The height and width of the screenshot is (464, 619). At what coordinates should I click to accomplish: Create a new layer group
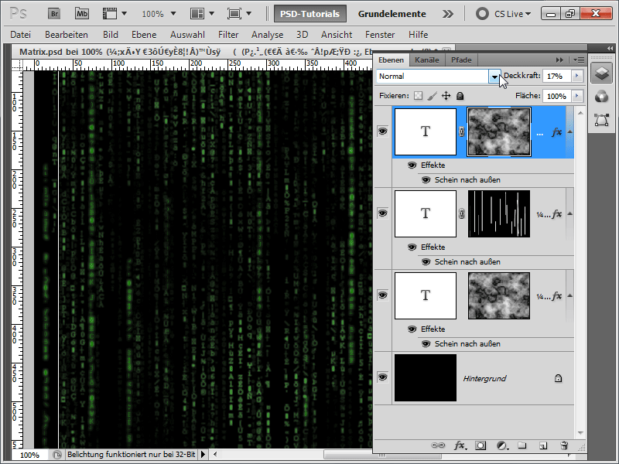tap(522, 445)
